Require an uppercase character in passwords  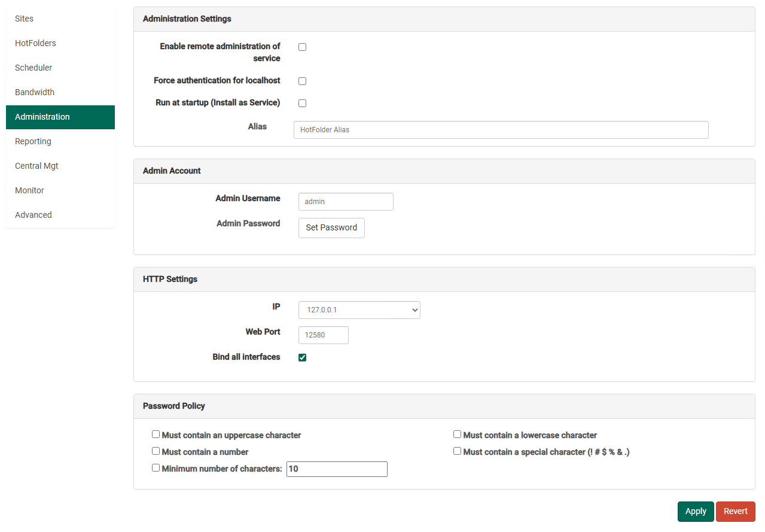pyautogui.click(x=156, y=434)
